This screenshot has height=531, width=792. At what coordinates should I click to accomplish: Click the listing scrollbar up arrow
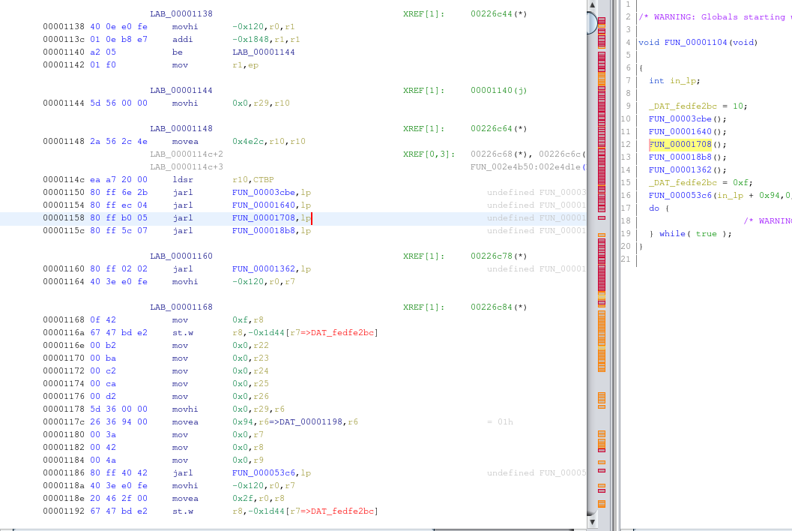pos(592,5)
